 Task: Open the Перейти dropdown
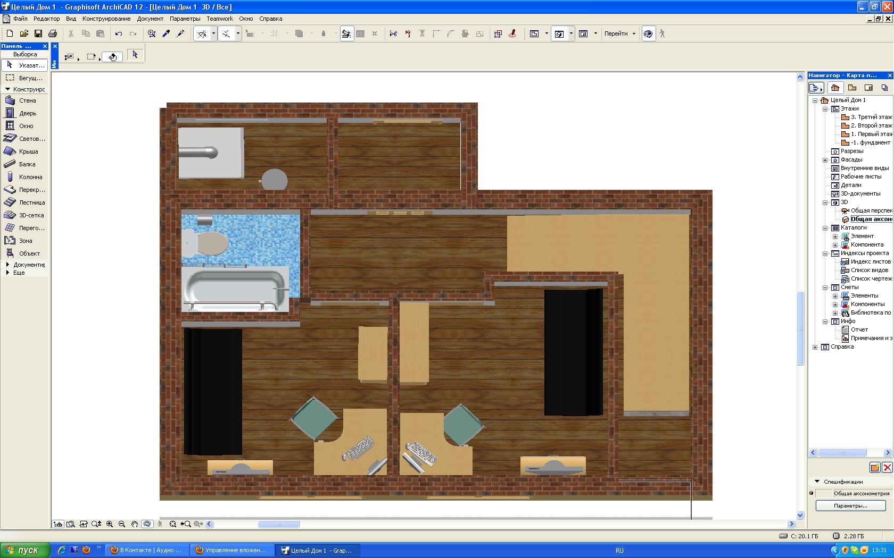pos(620,33)
